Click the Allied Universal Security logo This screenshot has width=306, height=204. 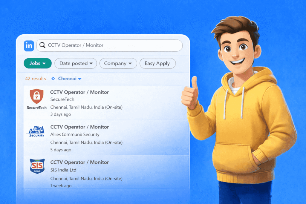tap(37, 131)
